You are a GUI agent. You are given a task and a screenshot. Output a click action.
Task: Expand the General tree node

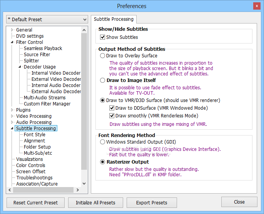tap(12, 30)
